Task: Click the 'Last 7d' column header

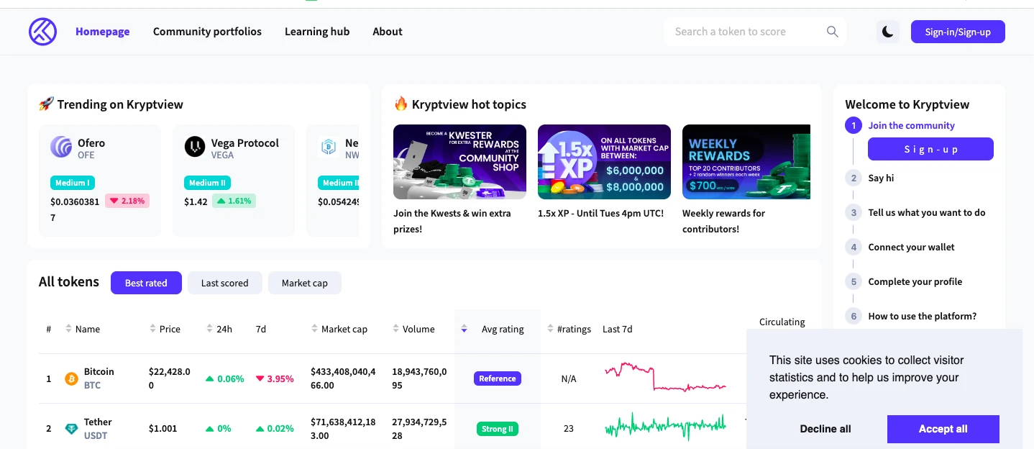Action: pos(618,329)
